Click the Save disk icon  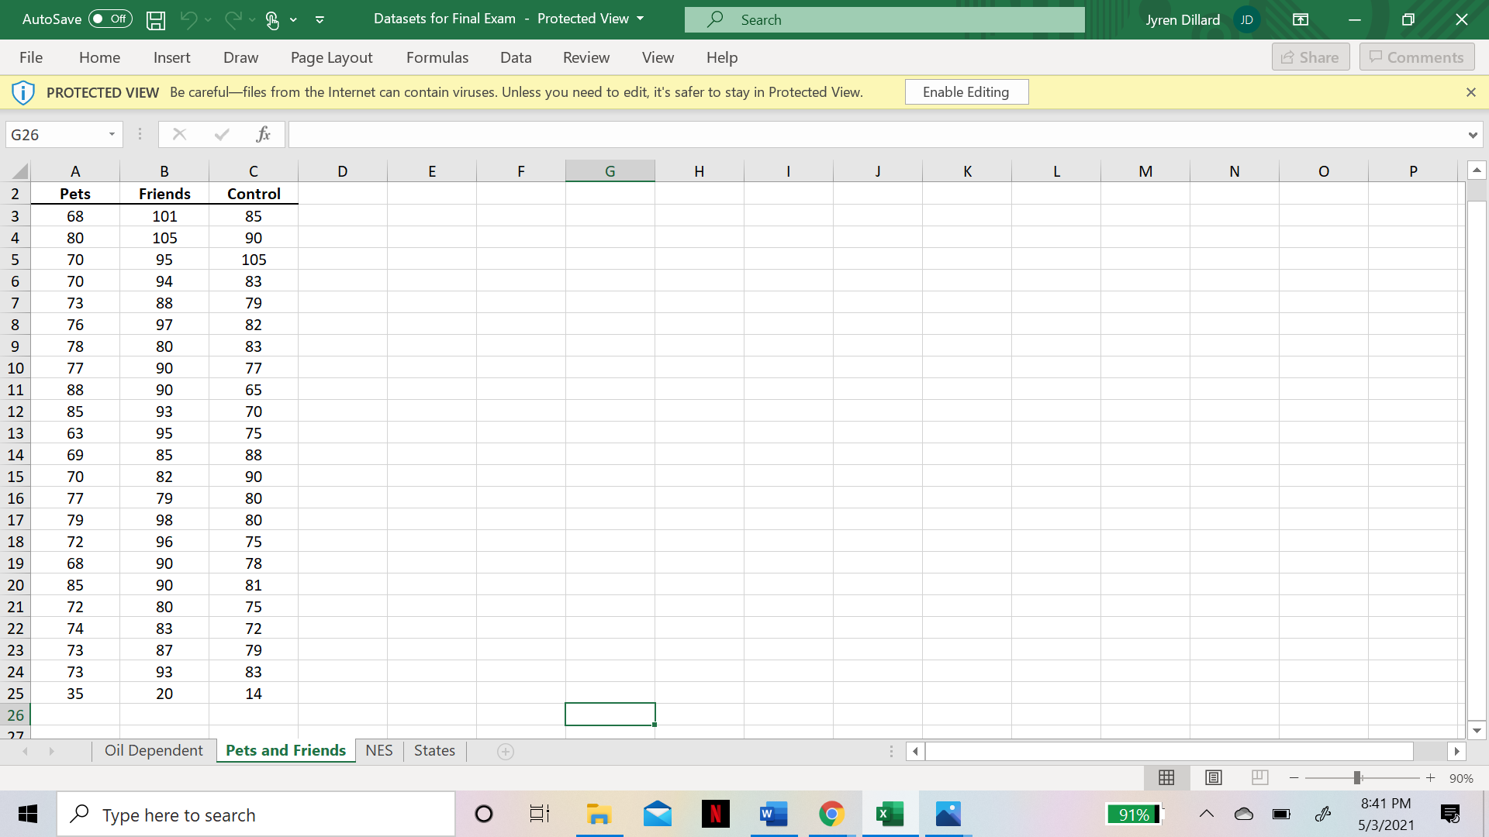(156, 20)
